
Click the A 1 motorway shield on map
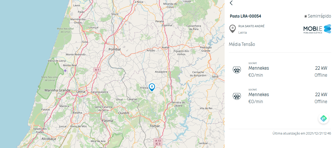97,70
